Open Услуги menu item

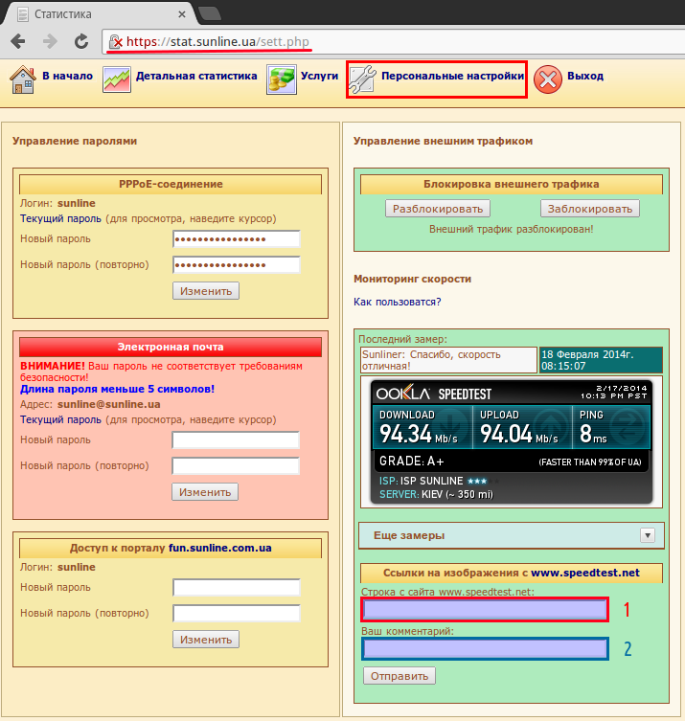[x=319, y=76]
